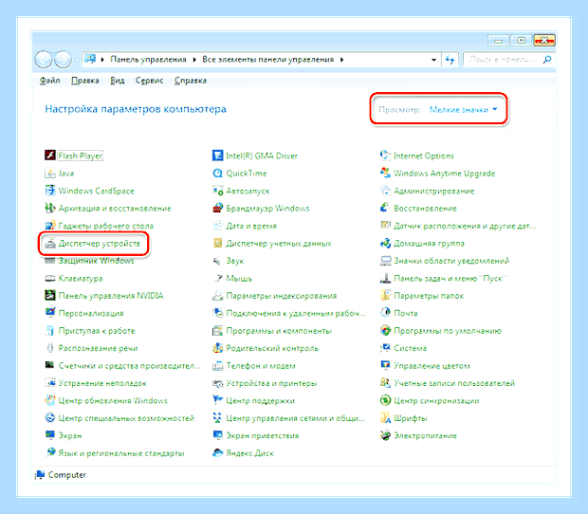The height and width of the screenshot is (514, 588).
Task: Open Центр поддержки link
Action: coord(260,401)
